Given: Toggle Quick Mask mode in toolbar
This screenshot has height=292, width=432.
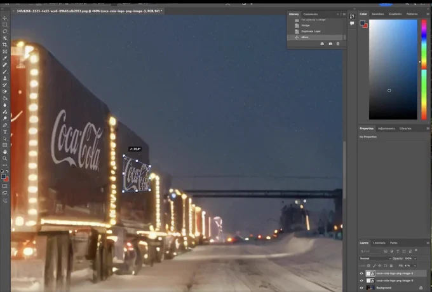Looking at the screenshot, I should click(5, 186).
